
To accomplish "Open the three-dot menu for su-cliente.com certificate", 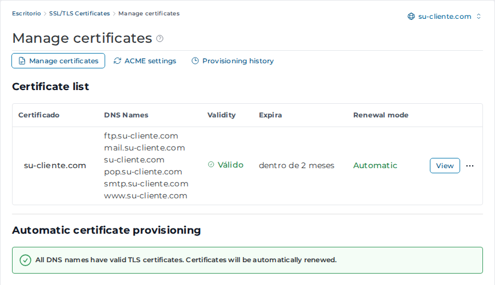I will tap(470, 166).
